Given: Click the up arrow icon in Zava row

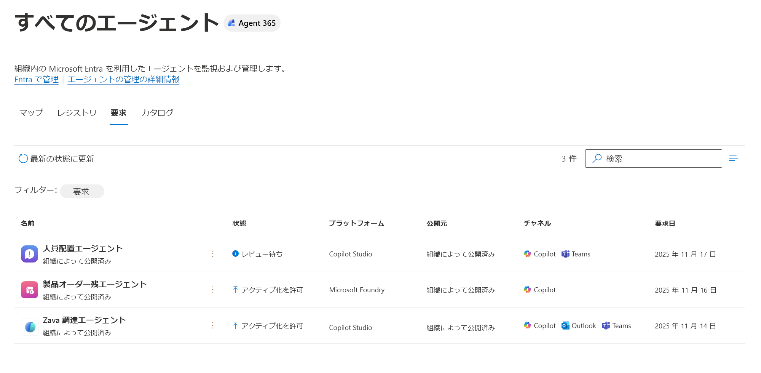Looking at the screenshot, I should pos(235,326).
